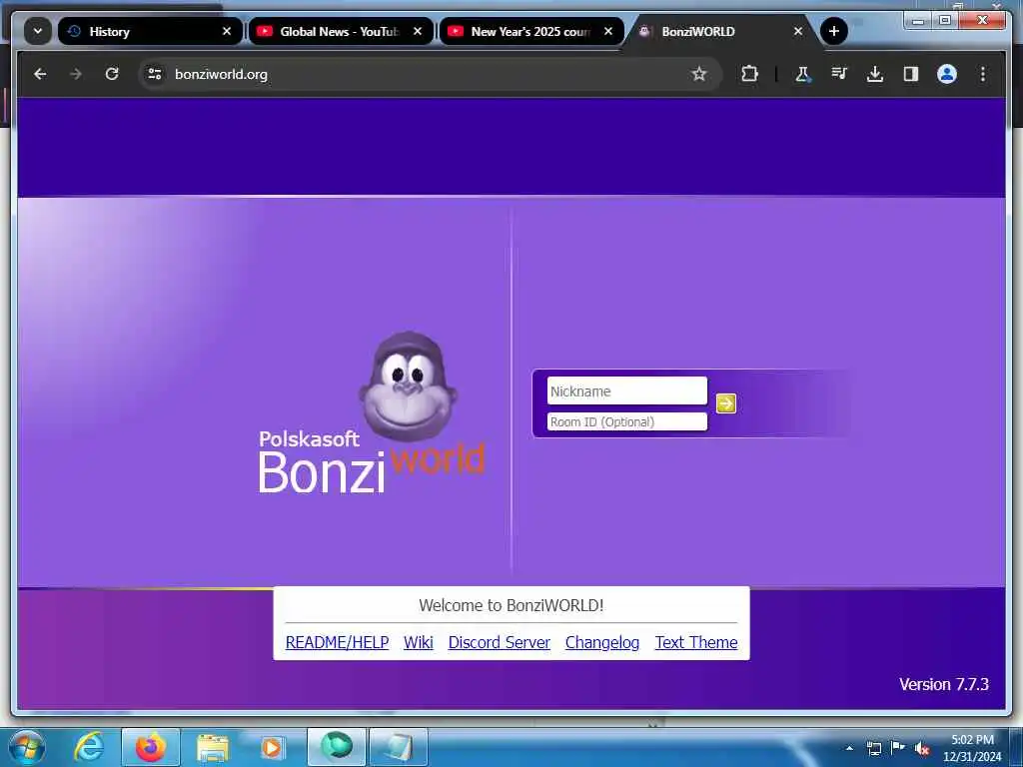View site information icon in address bar

tap(155, 74)
